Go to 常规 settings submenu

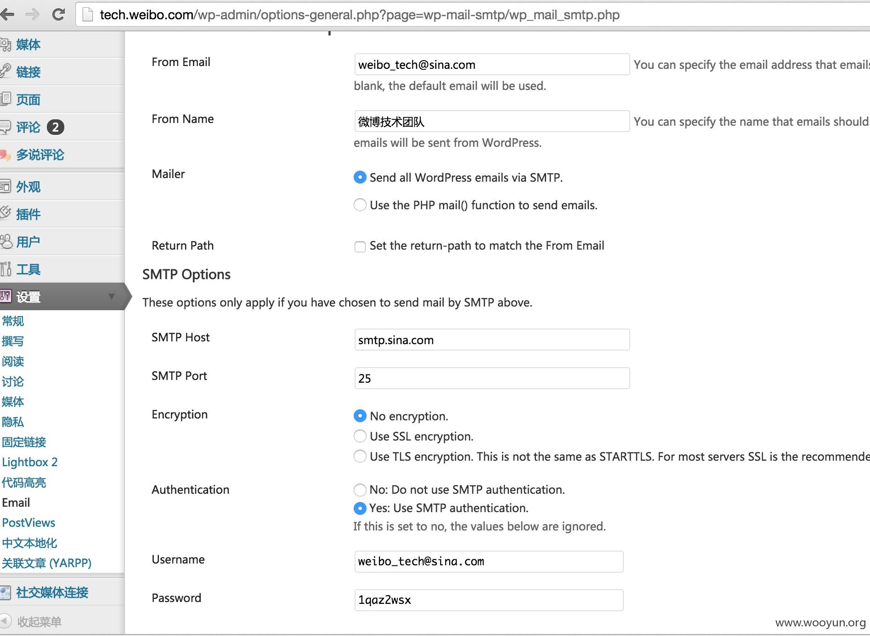coord(13,321)
